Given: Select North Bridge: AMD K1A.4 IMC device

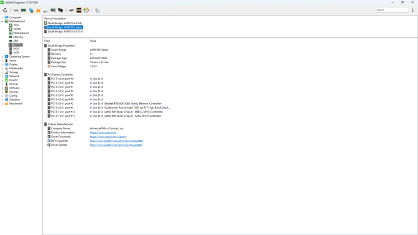Looking at the screenshot, I should (x=65, y=23).
